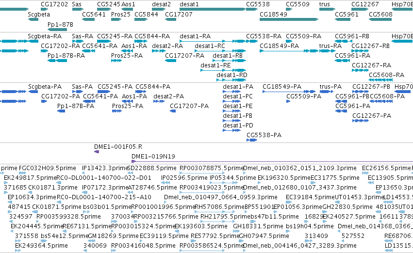Select the RC0-DL0001-140700-215-A10 EST label
This screenshot has width=413, height=253.
click(x=104, y=197)
